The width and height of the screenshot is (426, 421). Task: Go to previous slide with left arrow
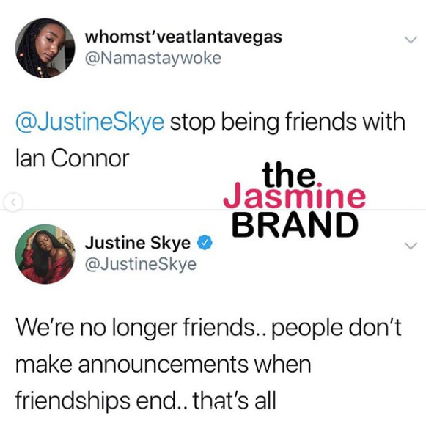click(x=12, y=202)
